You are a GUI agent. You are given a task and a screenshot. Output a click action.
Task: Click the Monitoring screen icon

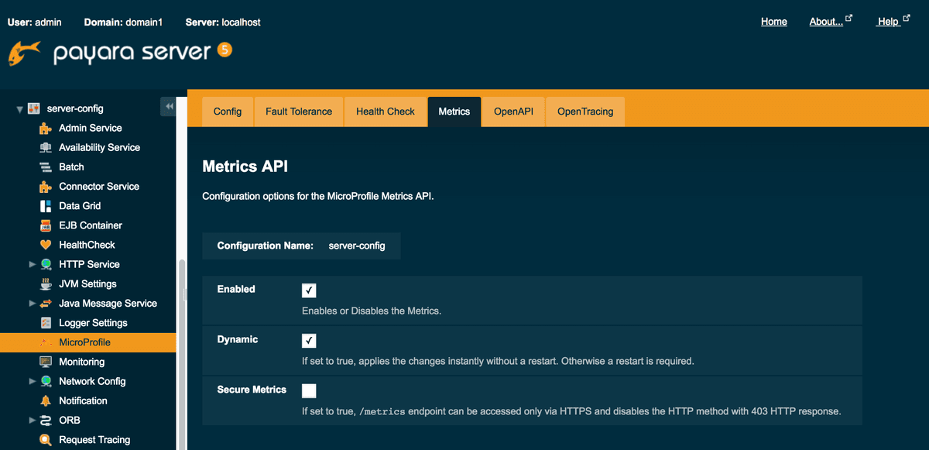point(46,362)
